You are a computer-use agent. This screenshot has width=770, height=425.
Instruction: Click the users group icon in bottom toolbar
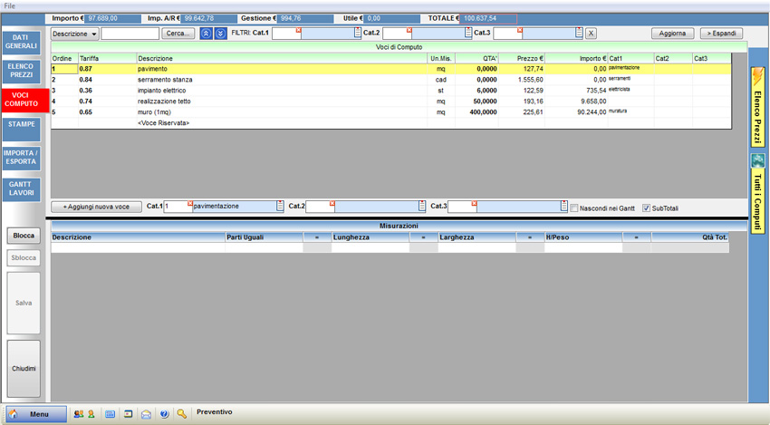click(x=78, y=414)
